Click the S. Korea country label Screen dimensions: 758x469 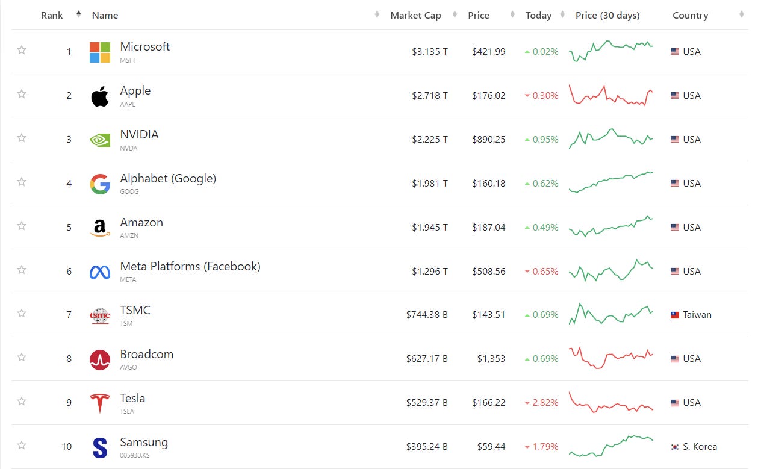pyautogui.click(x=700, y=447)
